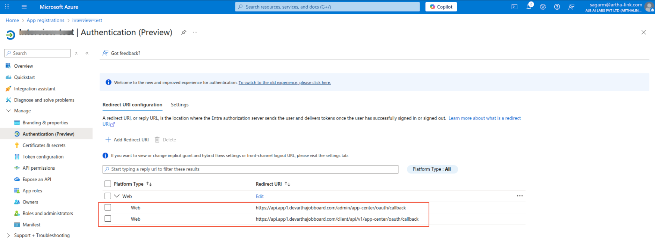Select the client callback URI checkbox
Image resolution: width=655 pixels, height=243 pixels.
click(x=108, y=219)
